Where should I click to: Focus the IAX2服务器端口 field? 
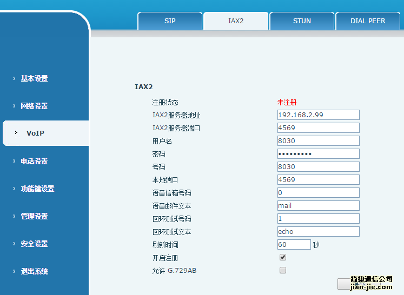click(318, 128)
